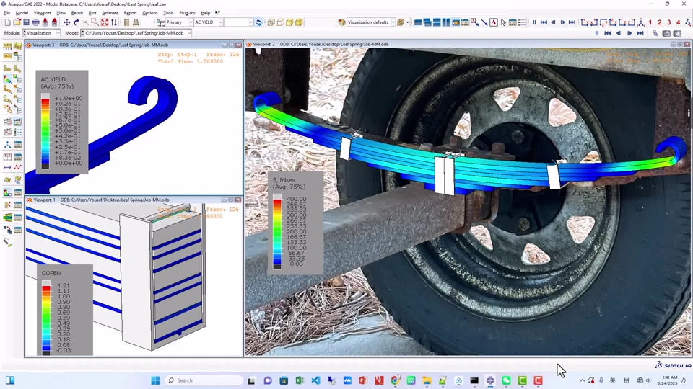Click the taskbar Search box
This screenshot has height=389, width=693.
(x=204, y=380)
